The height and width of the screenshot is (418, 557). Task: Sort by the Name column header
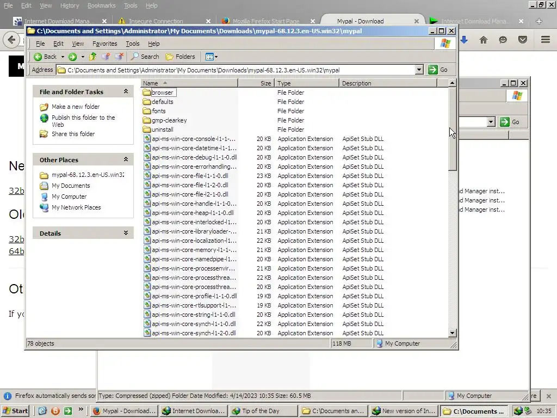189,83
